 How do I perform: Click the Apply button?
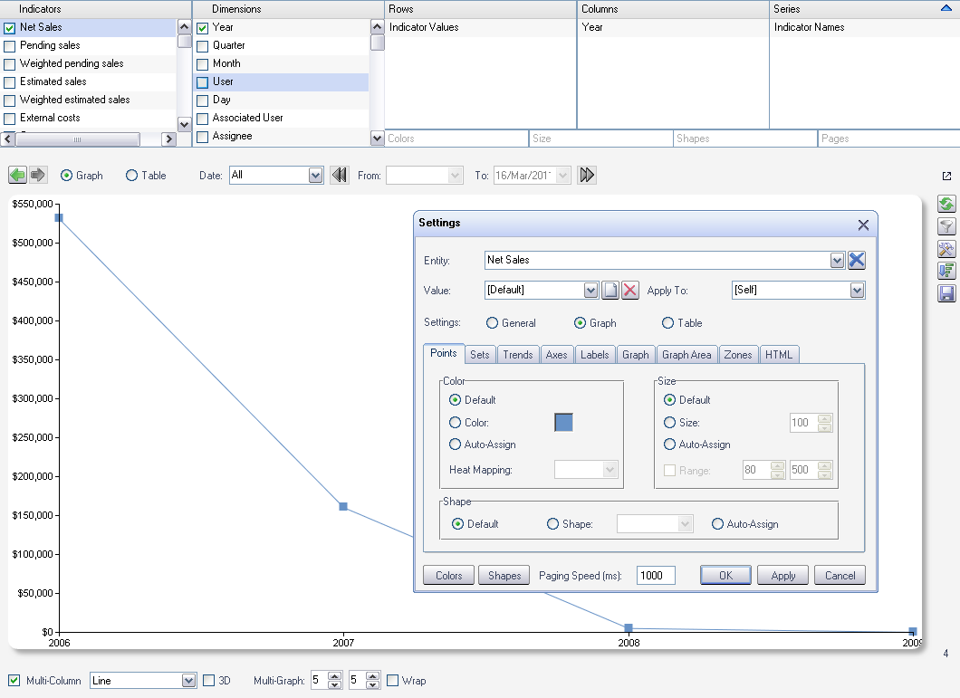coord(783,575)
